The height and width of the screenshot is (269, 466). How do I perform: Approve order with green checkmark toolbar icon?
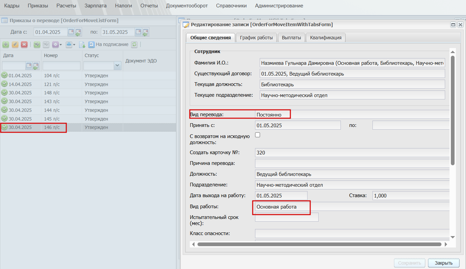pyautogui.click(x=37, y=44)
